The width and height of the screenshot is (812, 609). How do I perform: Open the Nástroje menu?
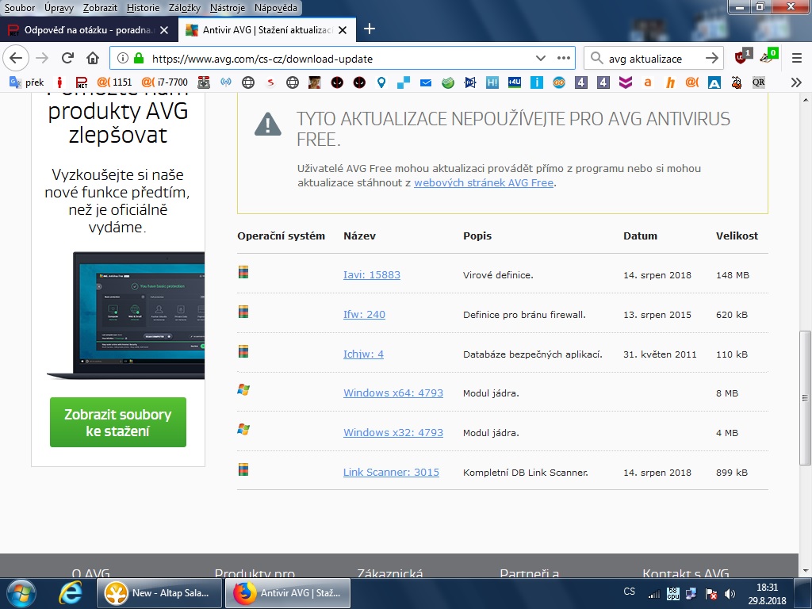click(228, 8)
